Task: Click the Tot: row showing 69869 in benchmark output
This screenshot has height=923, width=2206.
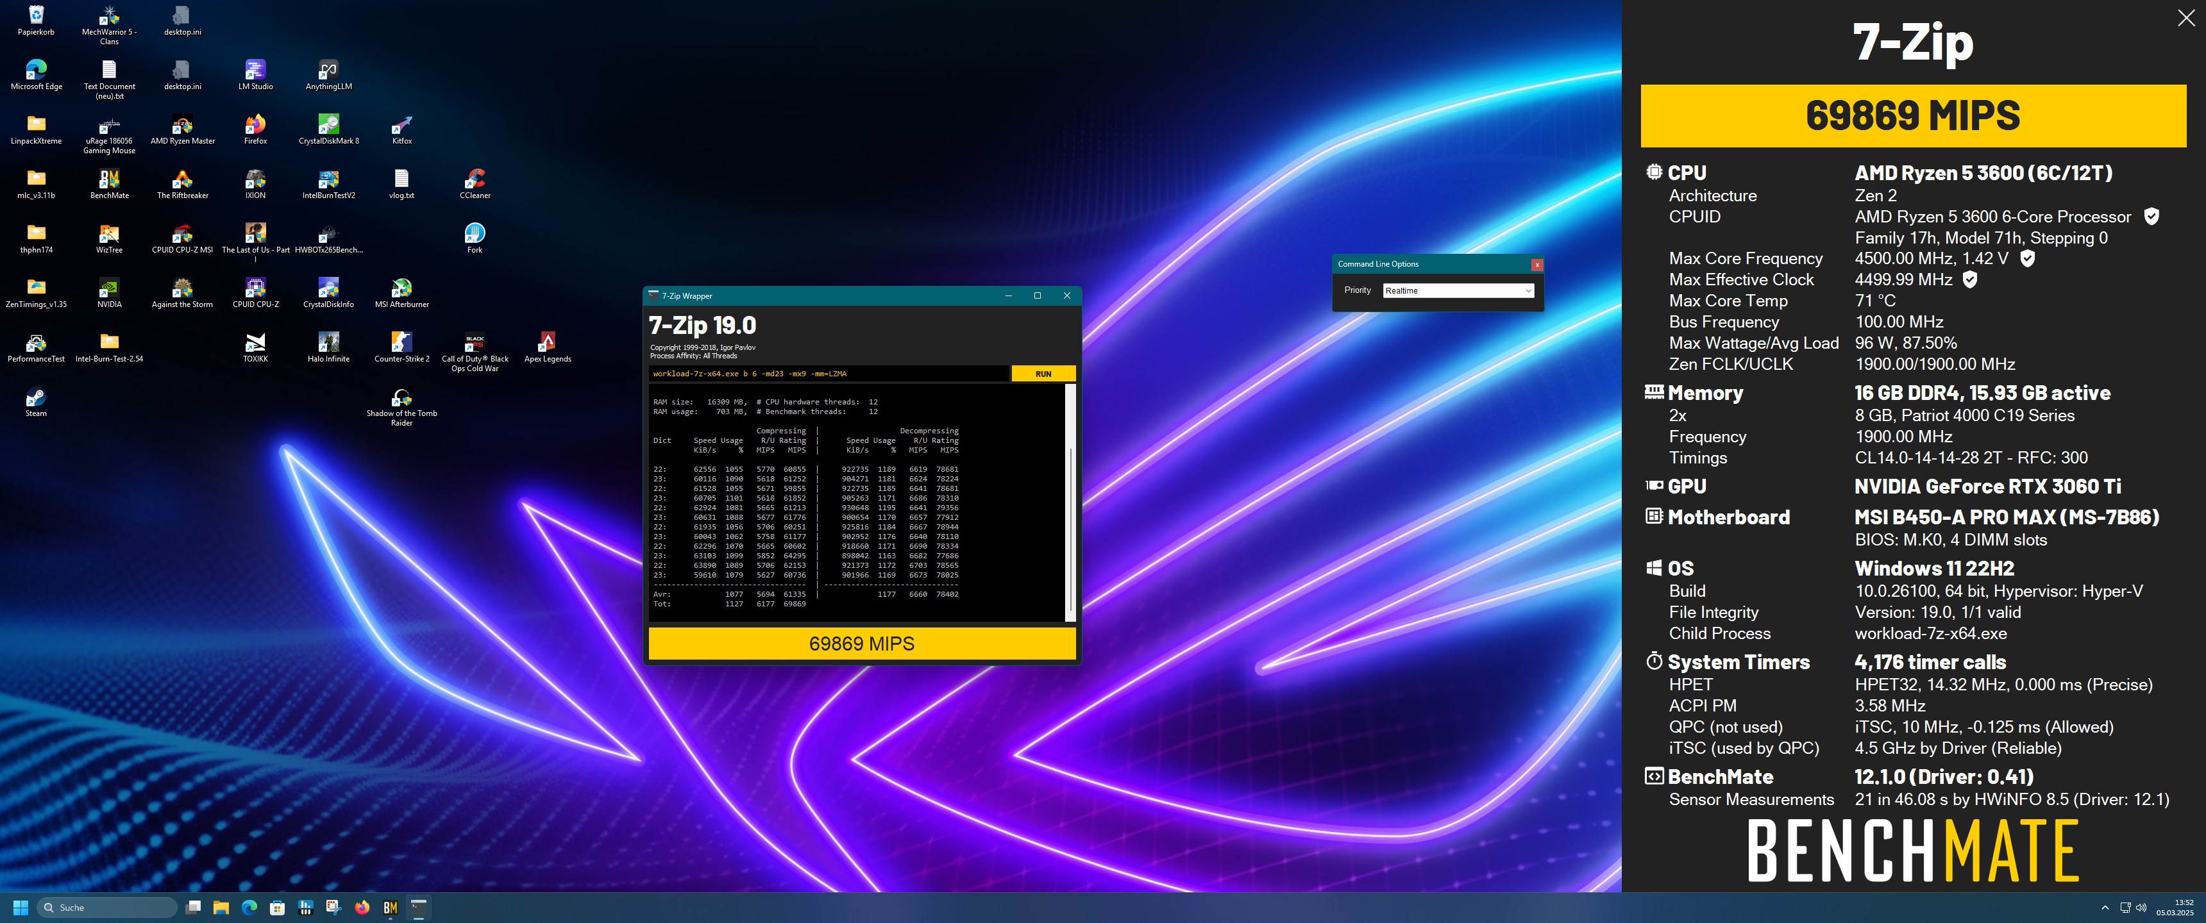Action: pos(730,604)
